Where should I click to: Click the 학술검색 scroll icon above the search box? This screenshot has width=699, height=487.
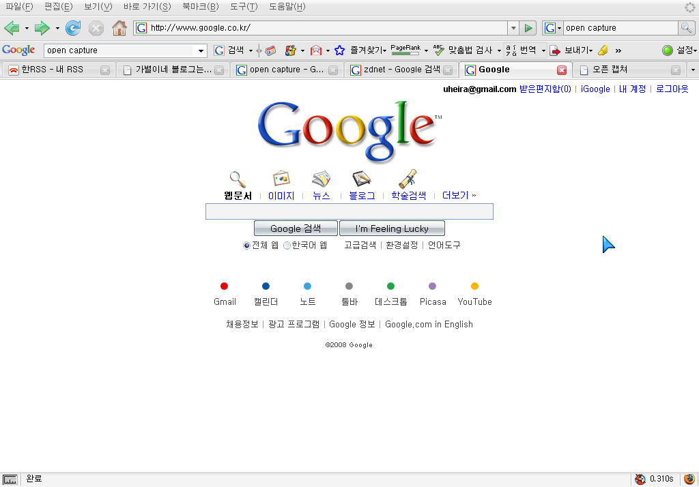[x=408, y=179]
